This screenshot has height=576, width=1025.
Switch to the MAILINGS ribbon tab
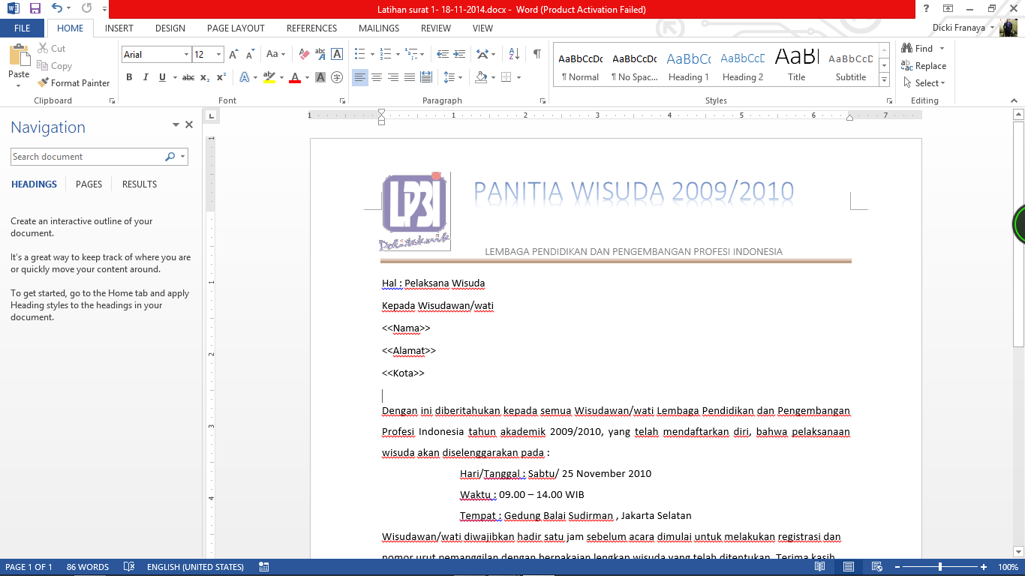click(x=378, y=28)
